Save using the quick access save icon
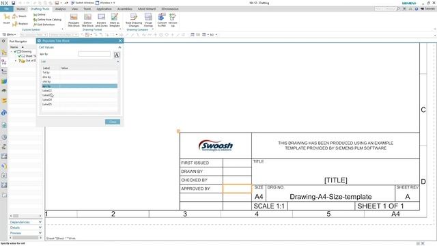This screenshot has width=437, height=246. pyautogui.click(x=13, y=3)
